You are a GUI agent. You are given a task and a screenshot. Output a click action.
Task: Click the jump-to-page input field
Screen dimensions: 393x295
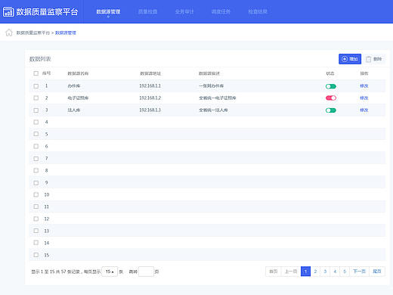pyautogui.click(x=146, y=272)
